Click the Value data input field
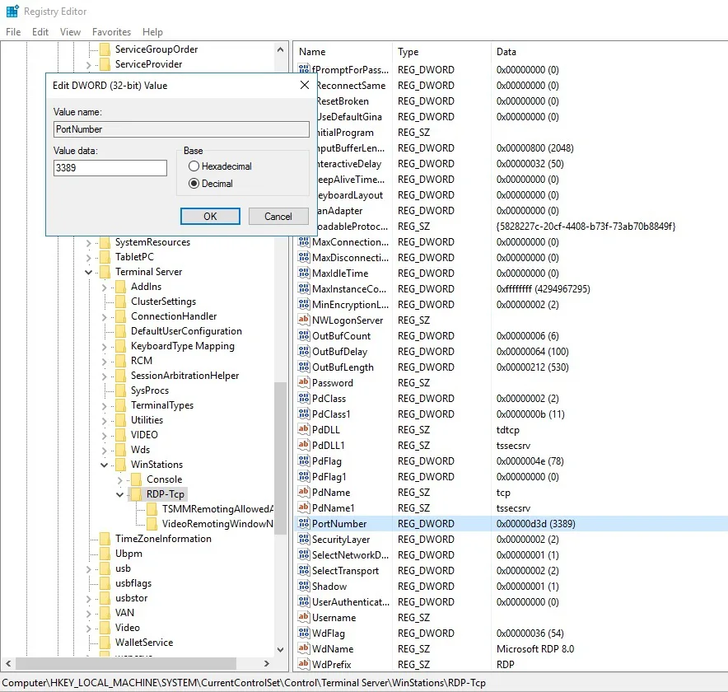Image resolution: width=728 pixels, height=692 pixels. pos(110,168)
